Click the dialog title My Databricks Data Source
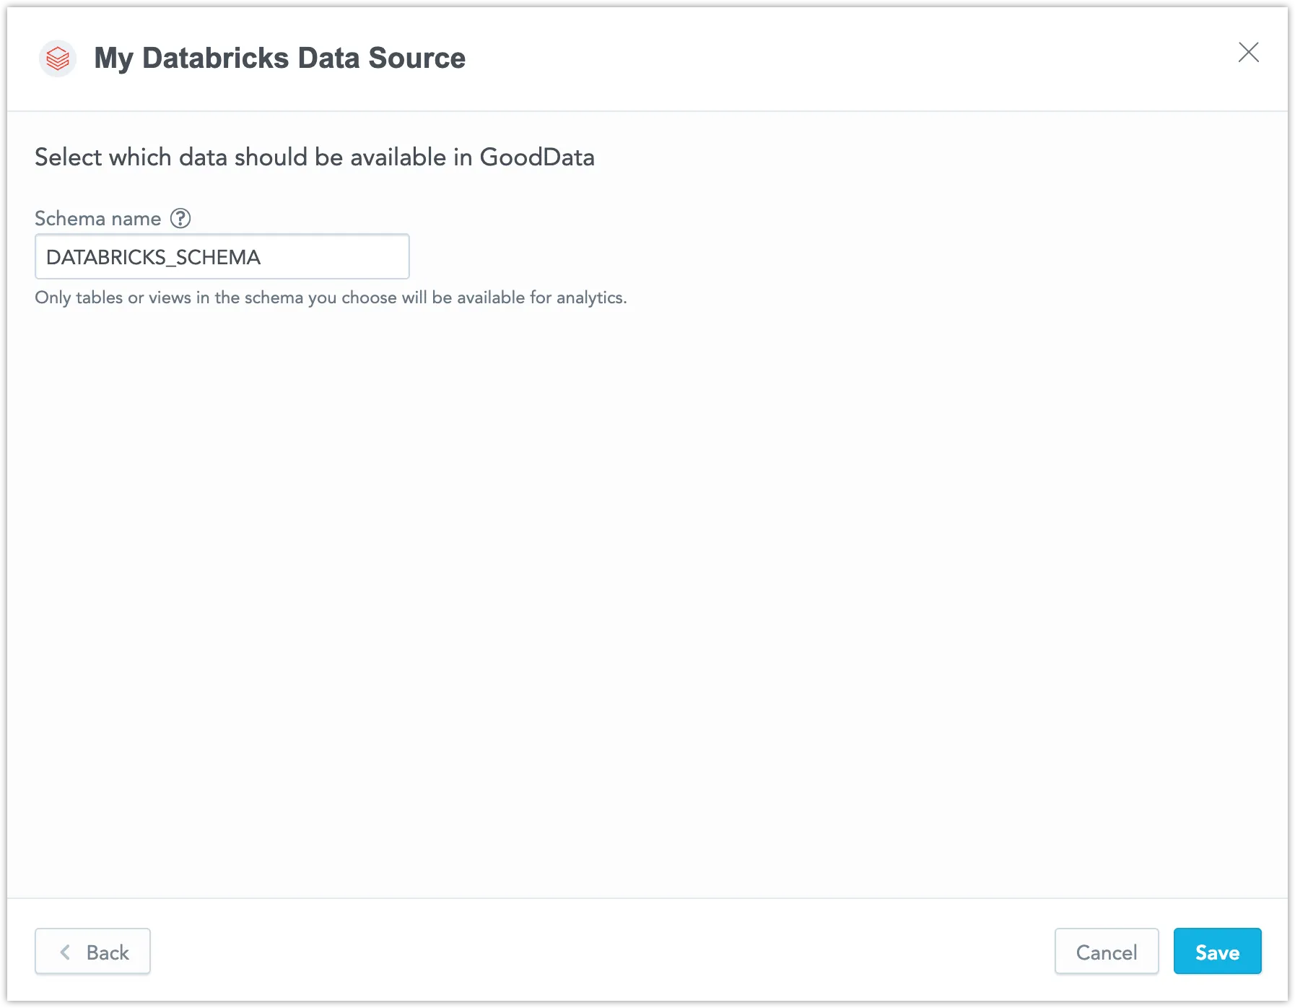 tap(280, 58)
